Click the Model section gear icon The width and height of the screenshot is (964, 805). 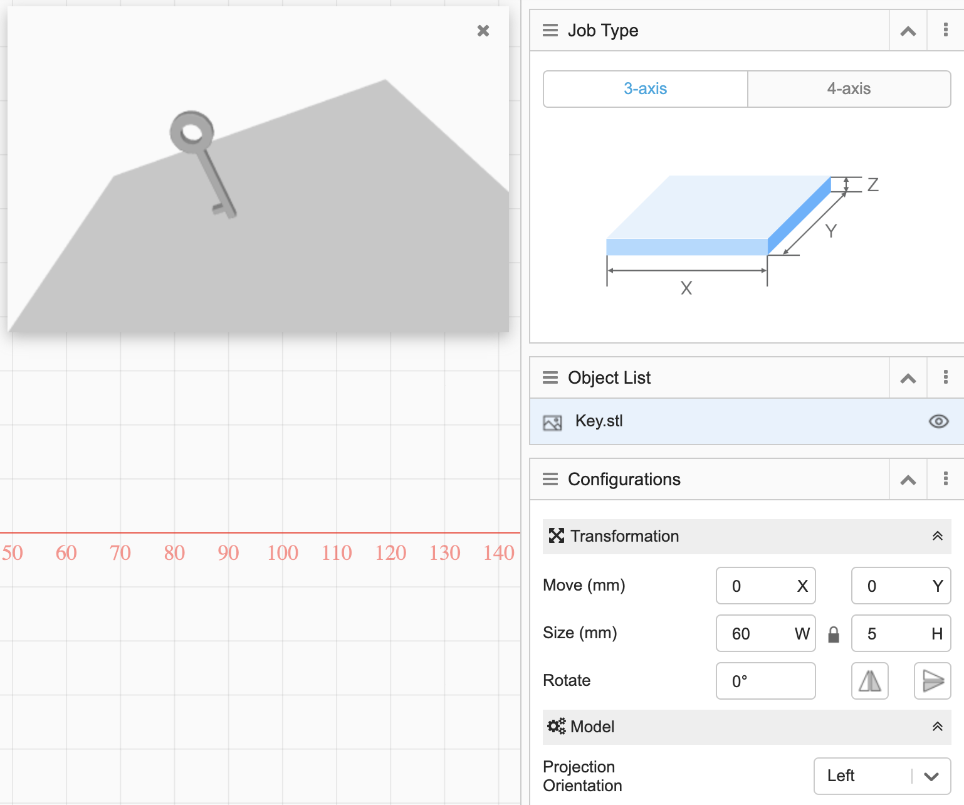pyautogui.click(x=557, y=727)
